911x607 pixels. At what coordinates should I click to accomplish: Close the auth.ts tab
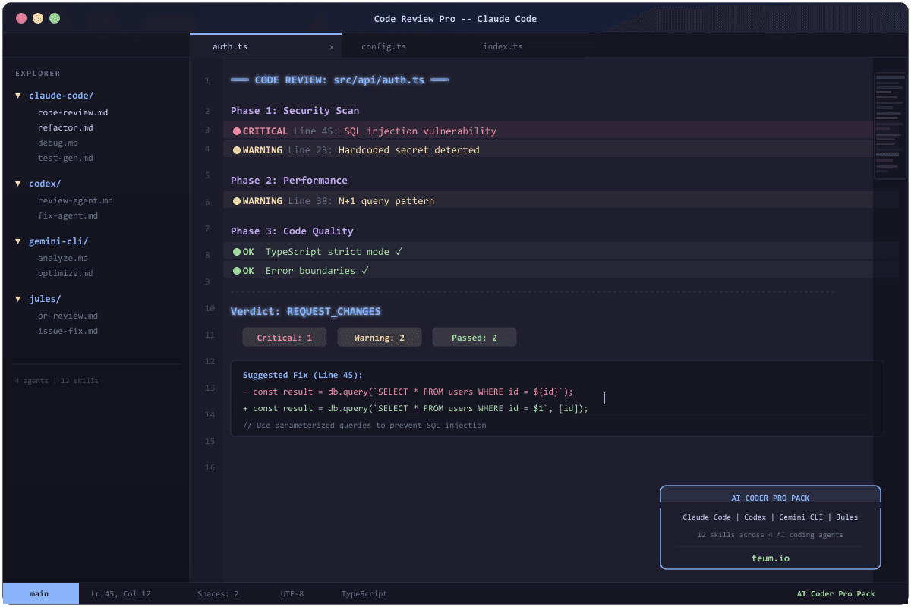331,47
